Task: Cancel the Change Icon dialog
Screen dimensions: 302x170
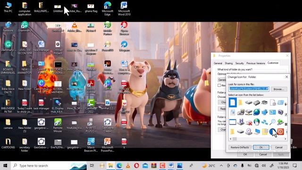Action: [279, 147]
